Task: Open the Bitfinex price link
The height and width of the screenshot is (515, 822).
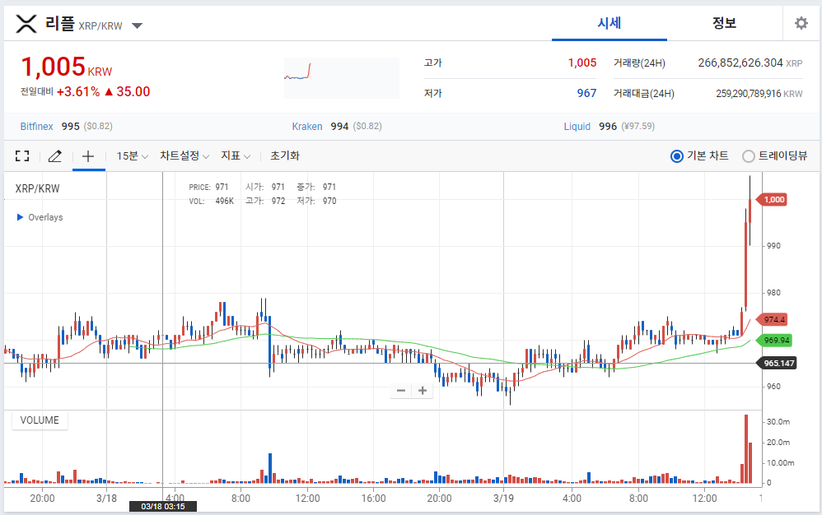Action: [37, 126]
